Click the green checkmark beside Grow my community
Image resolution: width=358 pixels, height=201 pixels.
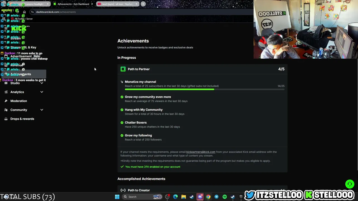[122, 97]
